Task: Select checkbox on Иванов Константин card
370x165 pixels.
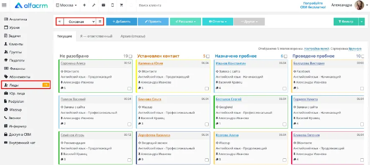Action: 284,89
